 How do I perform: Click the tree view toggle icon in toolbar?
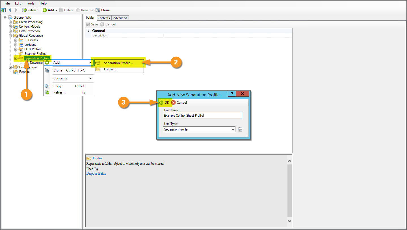coord(3,10)
